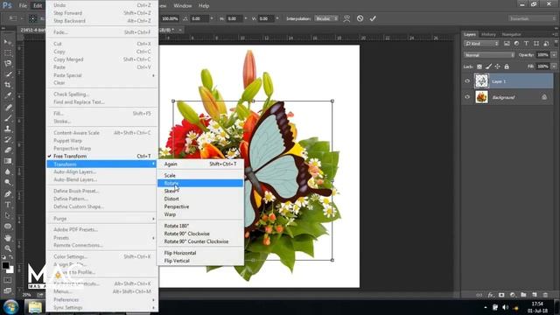Open the Fill slider dropdown arrow
560x315 pixels.
(x=554, y=66)
